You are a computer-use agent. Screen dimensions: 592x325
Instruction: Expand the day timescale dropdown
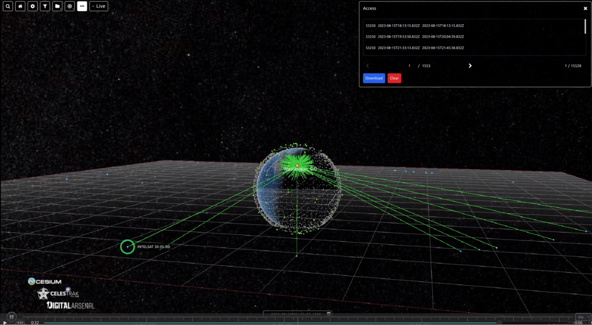(583, 317)
